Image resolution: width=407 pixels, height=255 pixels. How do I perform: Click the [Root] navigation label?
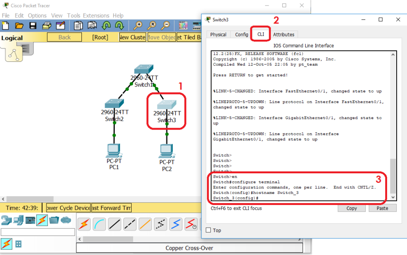pos(100,37)
